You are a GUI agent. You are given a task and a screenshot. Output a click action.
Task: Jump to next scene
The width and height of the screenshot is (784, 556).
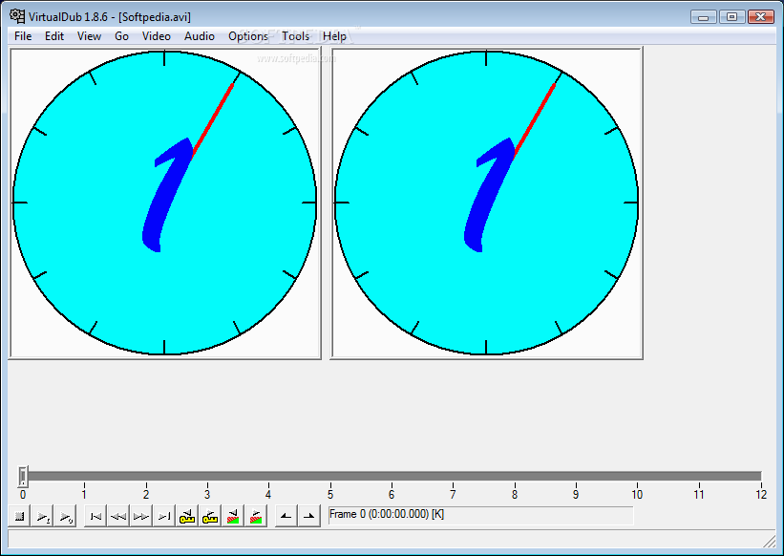pyautogui.click(x=256, y=517)
